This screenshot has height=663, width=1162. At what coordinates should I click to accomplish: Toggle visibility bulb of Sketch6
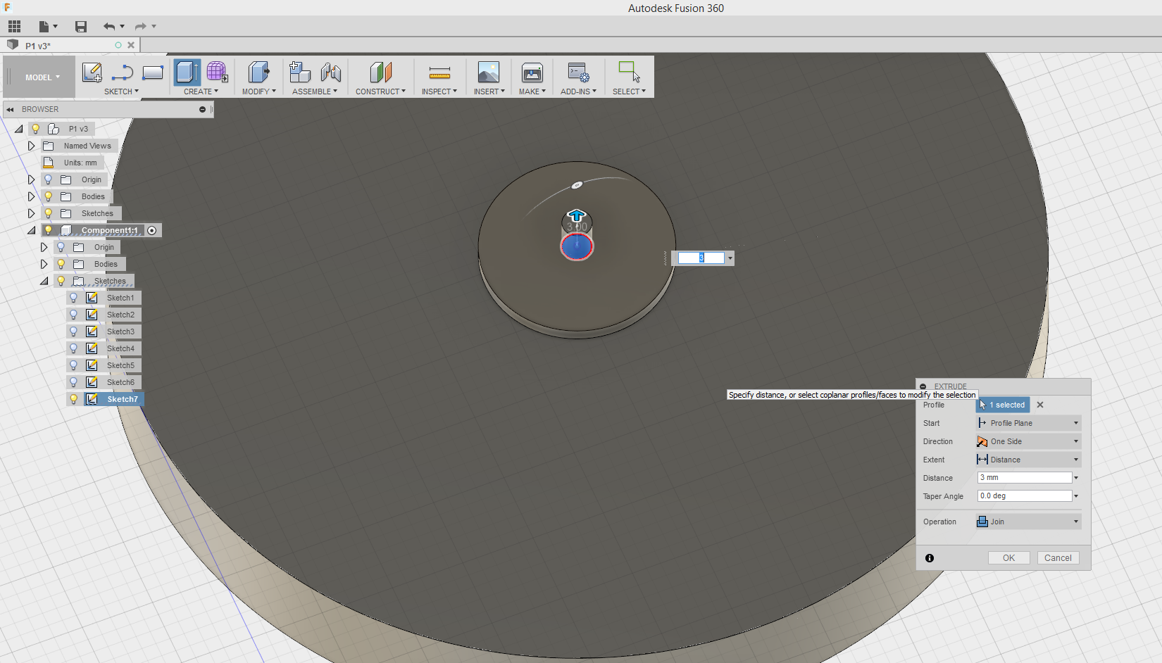[x=74, y=382]
